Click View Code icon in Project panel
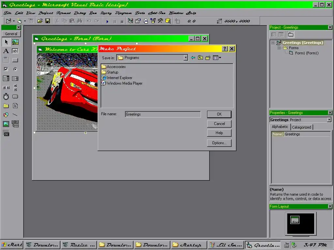 coord(274,35)
